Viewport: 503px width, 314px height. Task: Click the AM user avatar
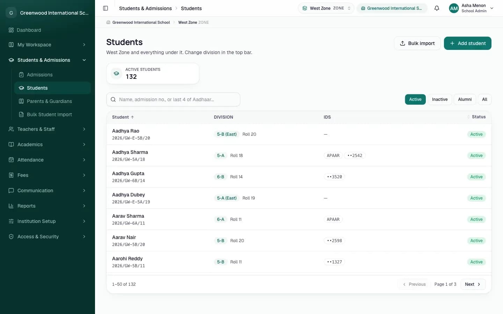click(454, 8)
